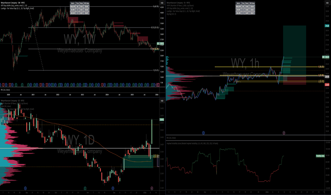The width and height of the screenshot is (331, 195).
Task: Select the green fair value gap box on daily chart
Action: pyautogui.click(x=138, y=162)
